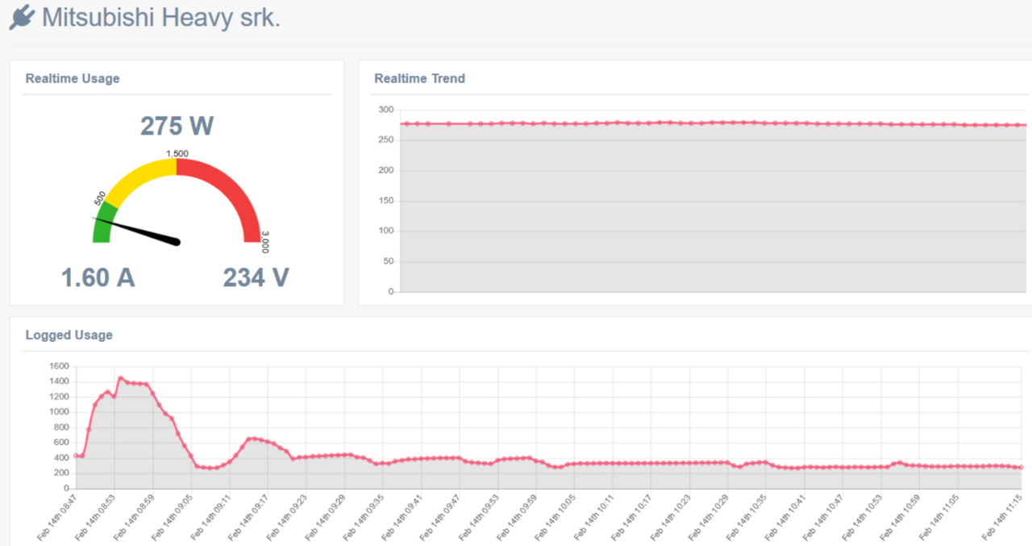Click the last data point in Logged Usage chart
Screen dimensions: 1032x546
1022,467
